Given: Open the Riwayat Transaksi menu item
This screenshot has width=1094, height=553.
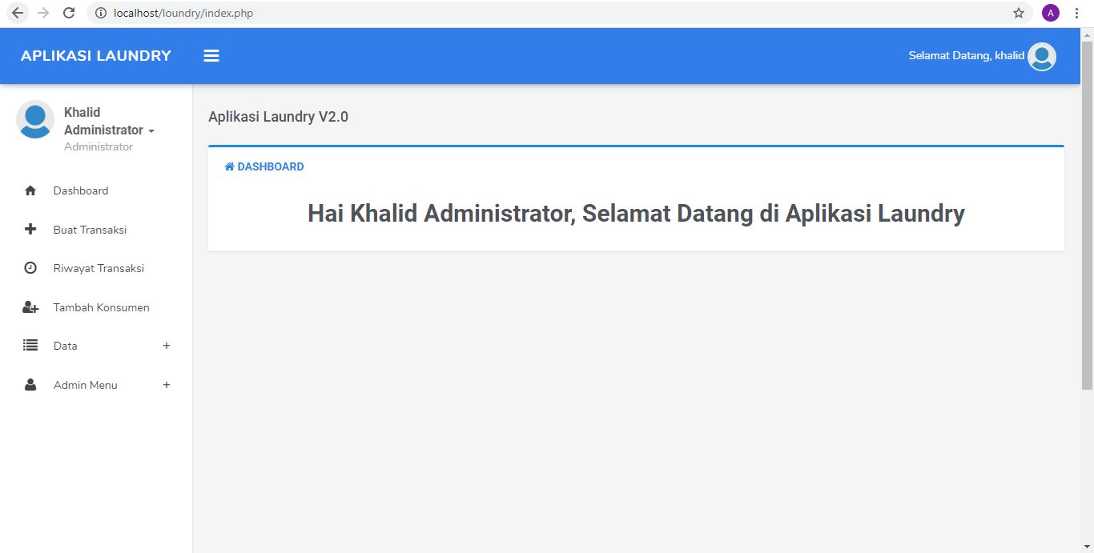Looking at the screenshot, I should point(99,268).
